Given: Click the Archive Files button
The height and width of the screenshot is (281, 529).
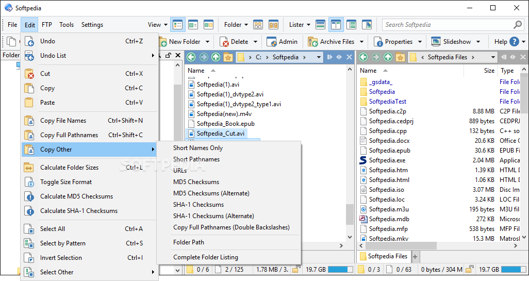Looking at the screenshot, I should tap(332, 42).
